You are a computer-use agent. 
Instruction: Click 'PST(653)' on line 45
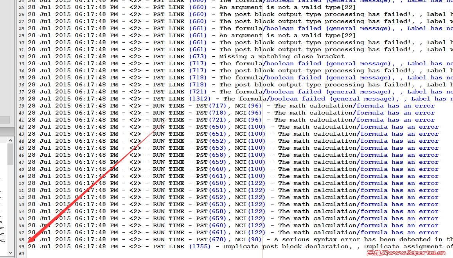212,148
